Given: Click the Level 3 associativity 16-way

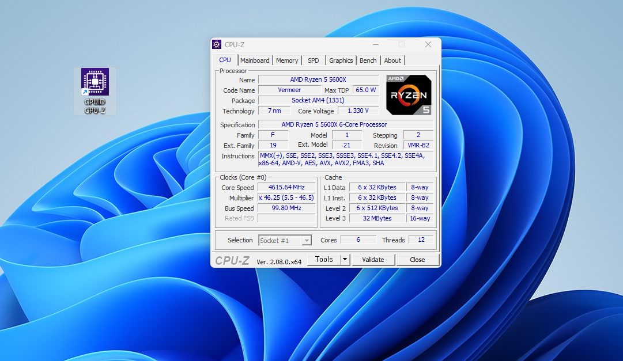Looking at the screenshot, I should pyautogui.click(x=420, y=218).
